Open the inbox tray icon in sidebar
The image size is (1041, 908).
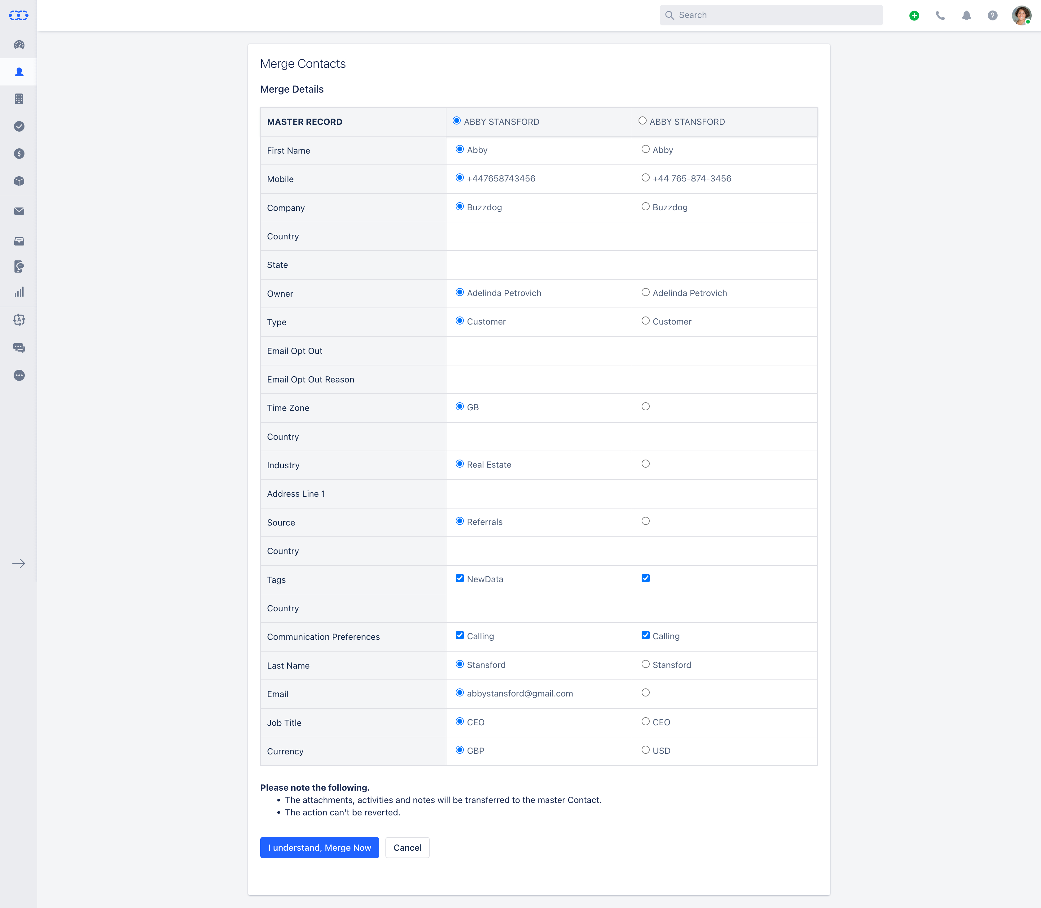coord(19,241)
